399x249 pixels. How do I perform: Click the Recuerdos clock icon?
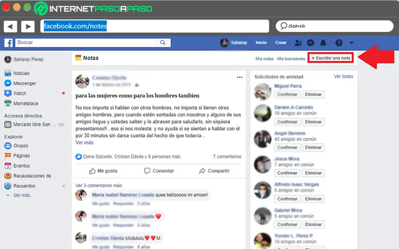(8, 186)
